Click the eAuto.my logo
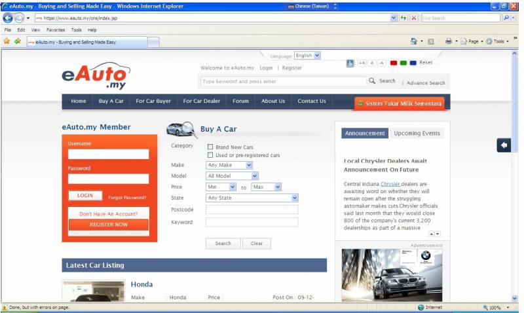This screenshot has height=313, width=524. click(x=96, y=75)
